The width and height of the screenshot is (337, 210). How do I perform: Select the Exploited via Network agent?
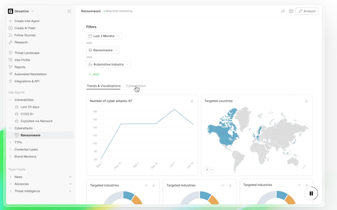pos(36,121)
